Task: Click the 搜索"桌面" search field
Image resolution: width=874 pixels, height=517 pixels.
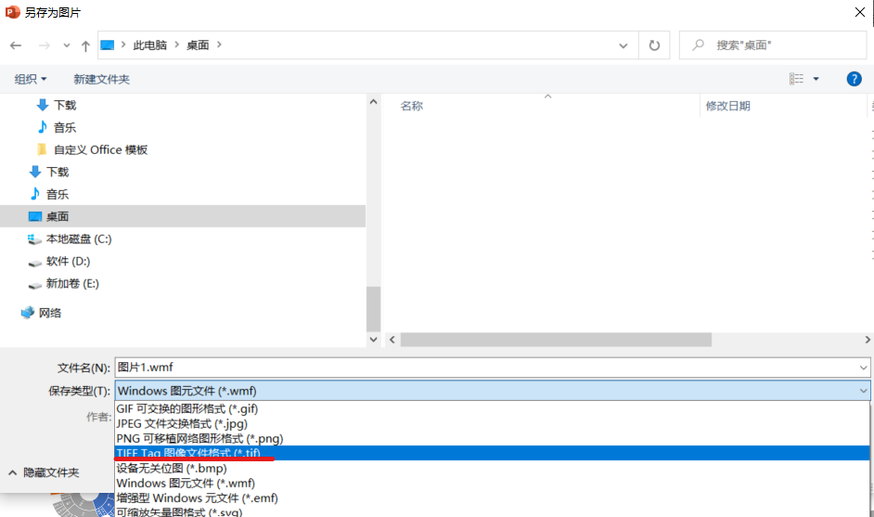Action: coord(773,45)
